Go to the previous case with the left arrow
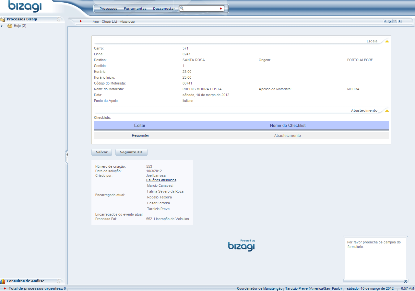Screen dimensions: 415x291 (385, 21)
